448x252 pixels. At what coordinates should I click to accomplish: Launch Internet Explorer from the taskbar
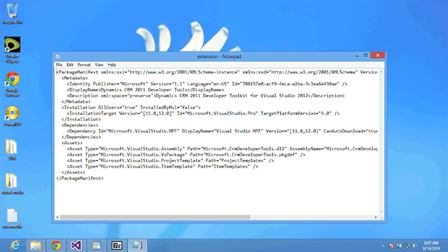point(15,245)
